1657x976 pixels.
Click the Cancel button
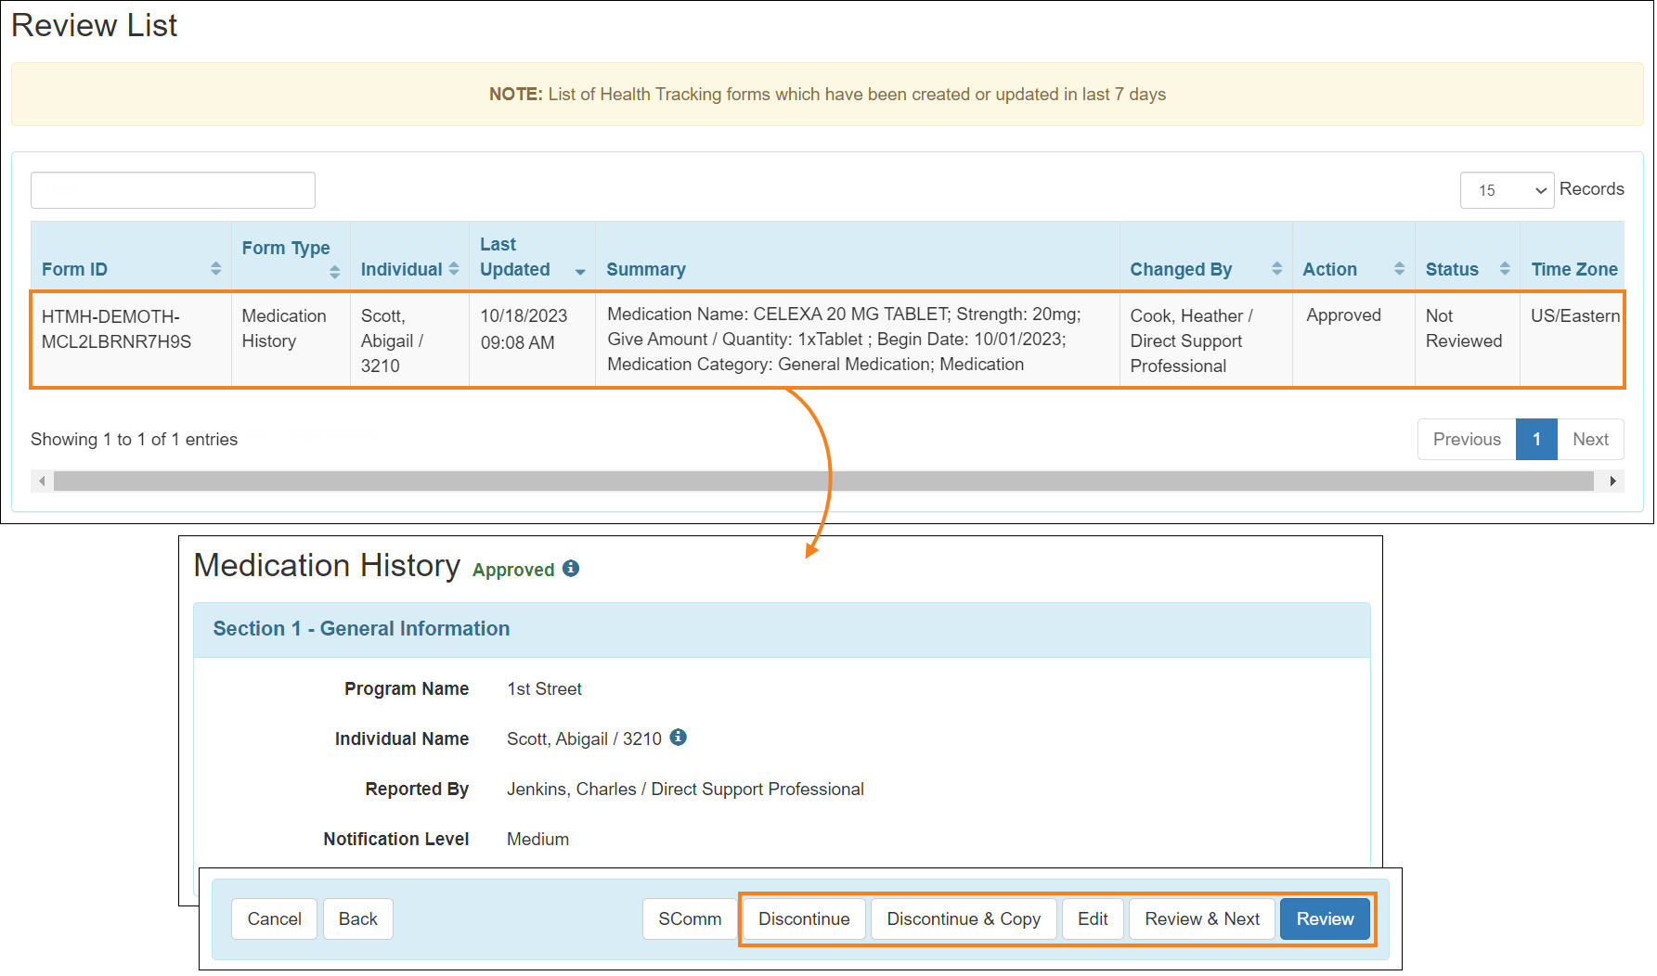[274, 918]
